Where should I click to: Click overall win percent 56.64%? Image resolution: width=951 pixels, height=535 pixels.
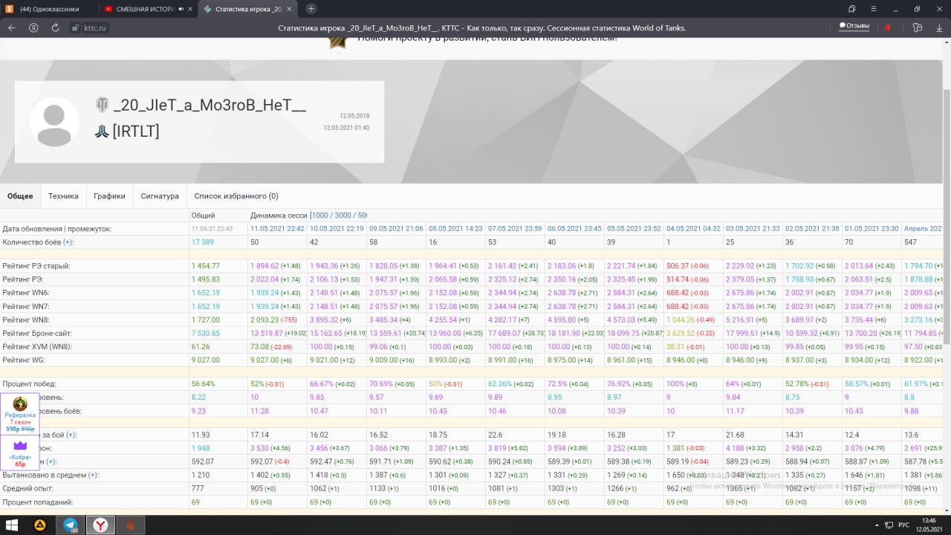coord(203,383)
